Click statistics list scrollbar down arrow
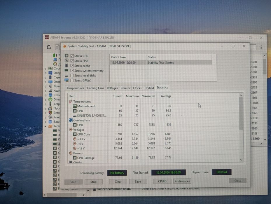 pyautogui.click(x=241, y=160)
